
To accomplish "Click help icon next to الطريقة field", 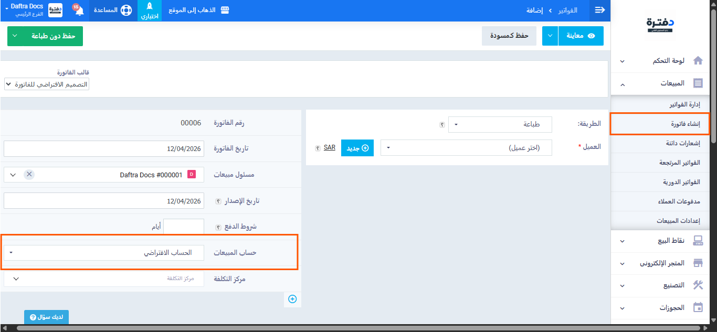I will pyautogui.click(x=442, y=125).
